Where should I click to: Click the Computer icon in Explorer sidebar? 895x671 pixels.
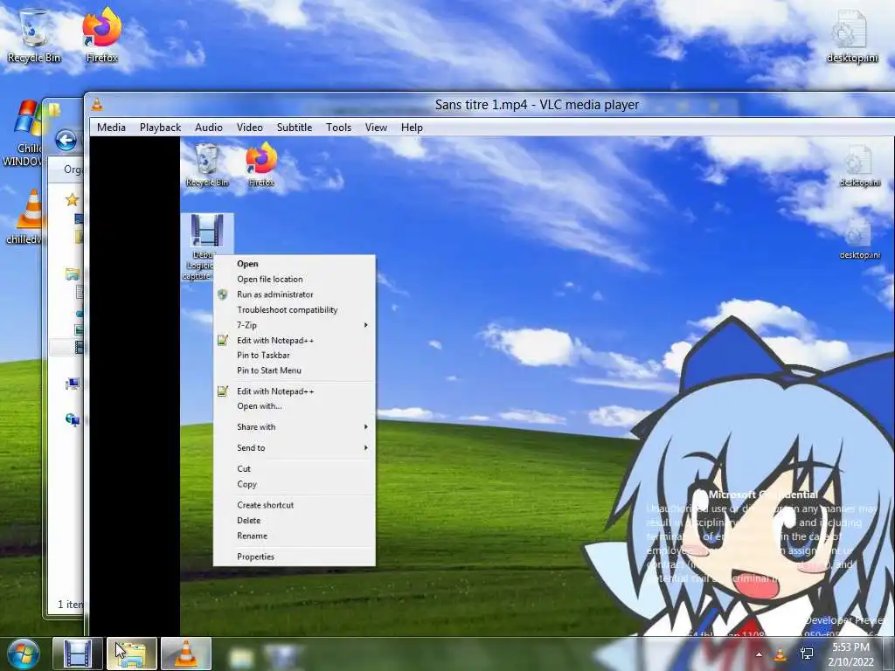pyautogui.click(x=73, y=384)
